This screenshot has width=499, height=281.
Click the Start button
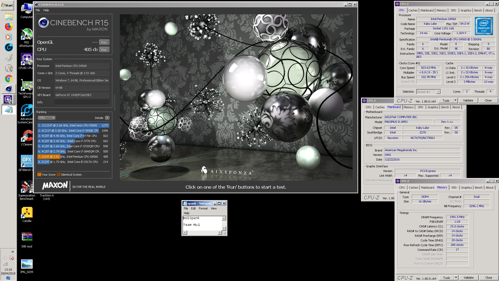click(x=7, y=5)
